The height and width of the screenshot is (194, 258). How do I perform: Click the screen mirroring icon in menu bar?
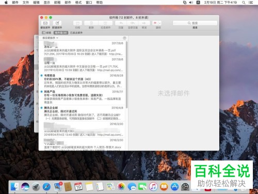[185, 3]
